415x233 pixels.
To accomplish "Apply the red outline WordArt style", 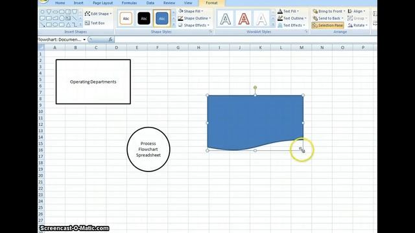I will [x=244, y=19].
